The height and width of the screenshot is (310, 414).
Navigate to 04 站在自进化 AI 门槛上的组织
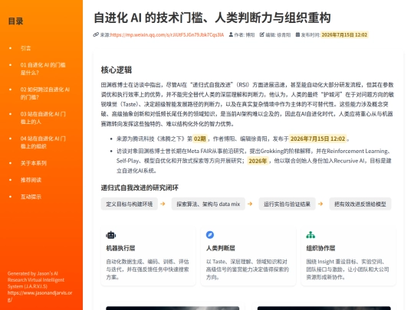tap(43, 142)
